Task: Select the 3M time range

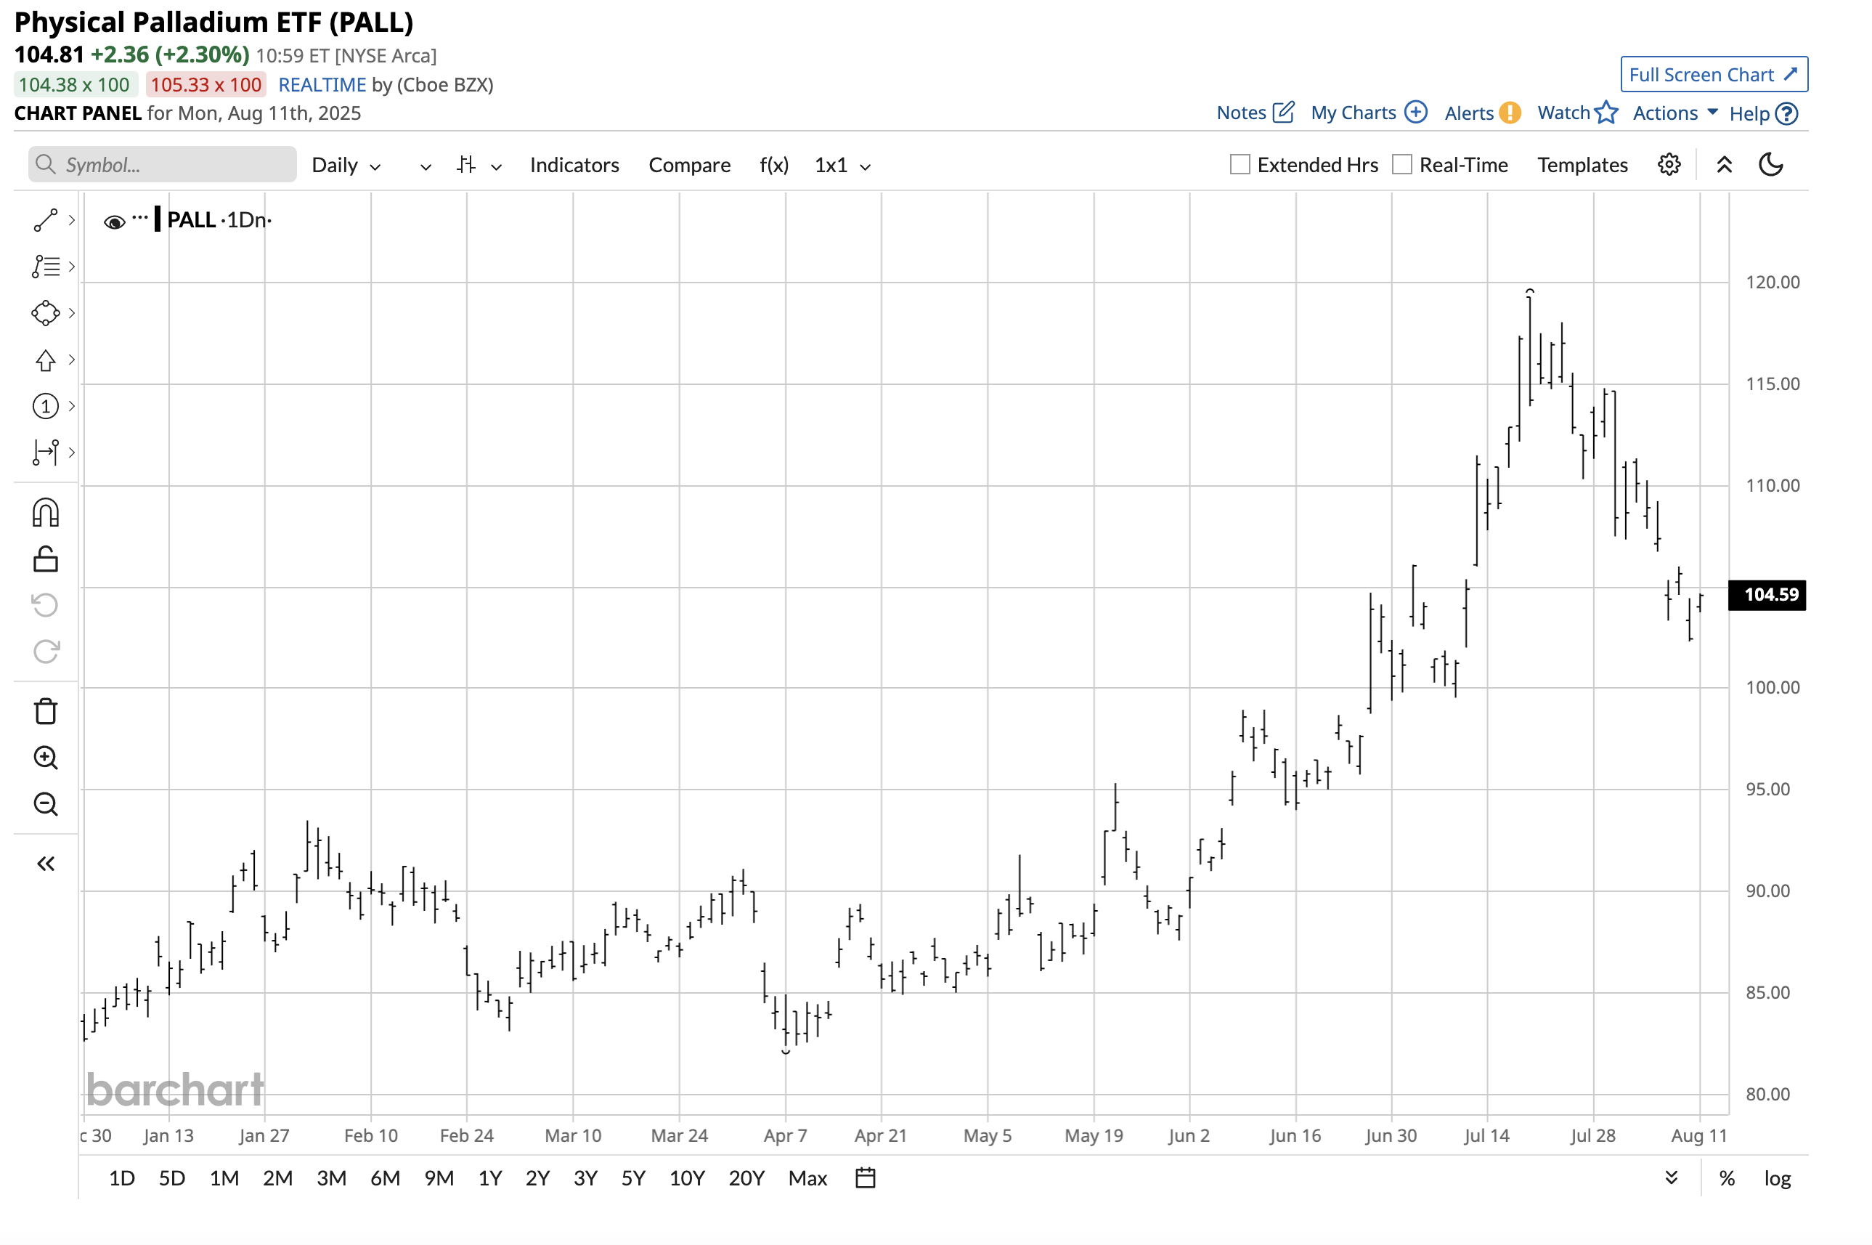Action: pyautogui.click(x=331, y=1177)
